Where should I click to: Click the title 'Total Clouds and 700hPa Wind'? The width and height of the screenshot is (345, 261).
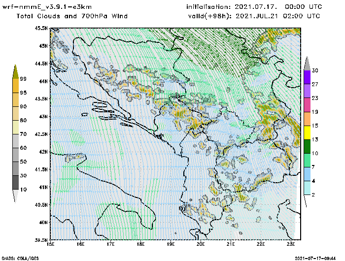(72, 16)
